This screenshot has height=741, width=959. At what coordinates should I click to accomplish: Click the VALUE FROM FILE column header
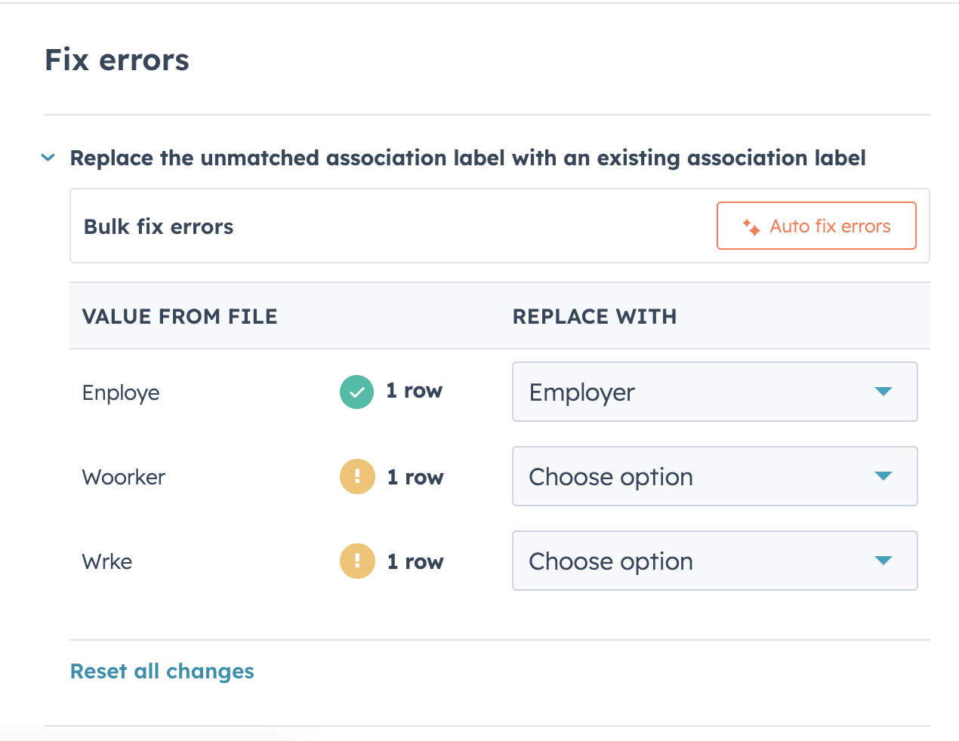pos(180,316)
